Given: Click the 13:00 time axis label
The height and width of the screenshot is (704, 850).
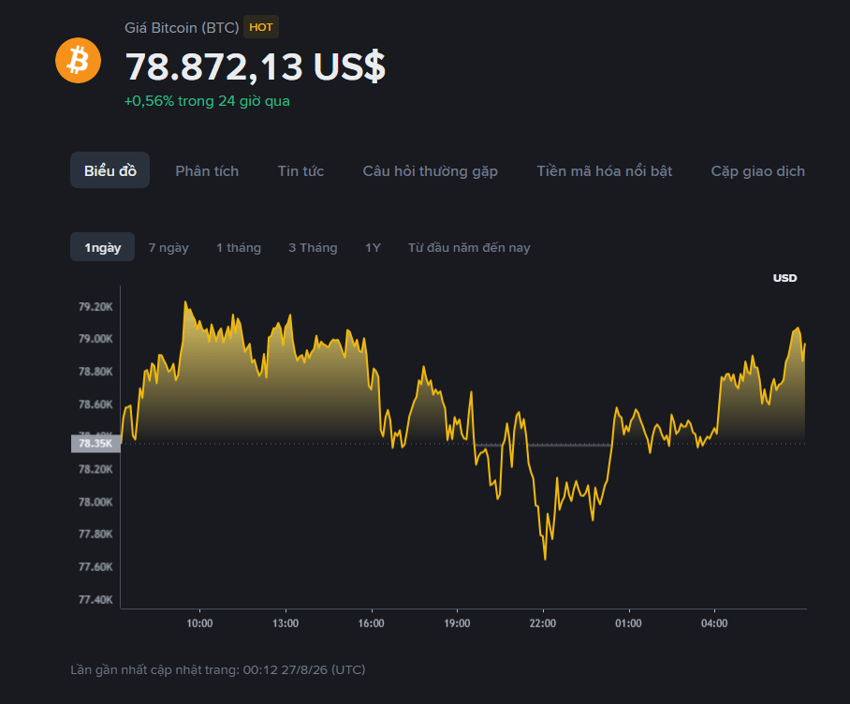Looking at the screenshot, I should [286, 623].
